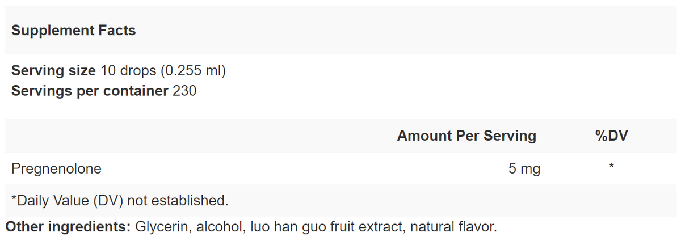Click the Amount Per Serving column header
Screen dimensions: 681x245
pos(466,136)
